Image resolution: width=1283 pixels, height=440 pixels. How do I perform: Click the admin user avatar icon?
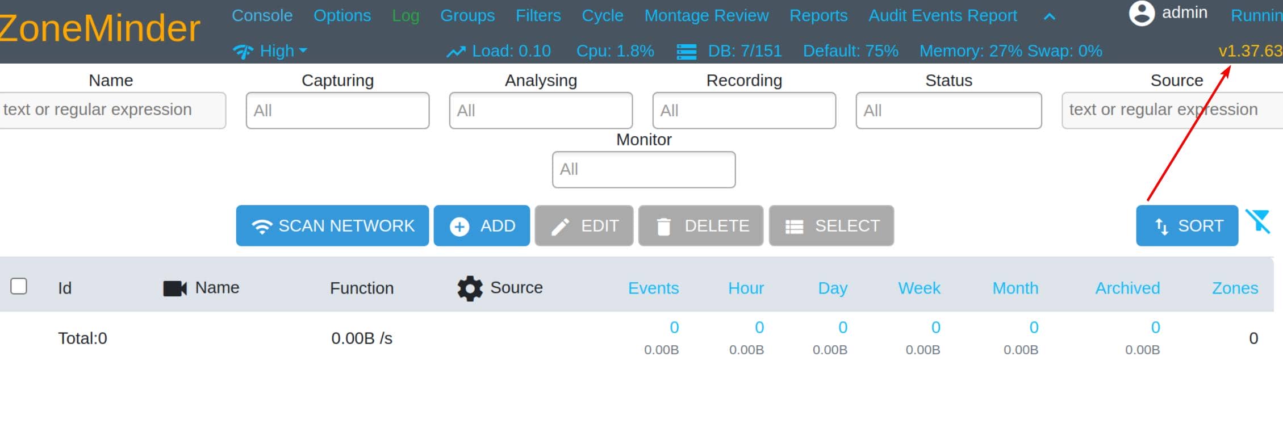pyautogui.click(x=1142, y=14)
